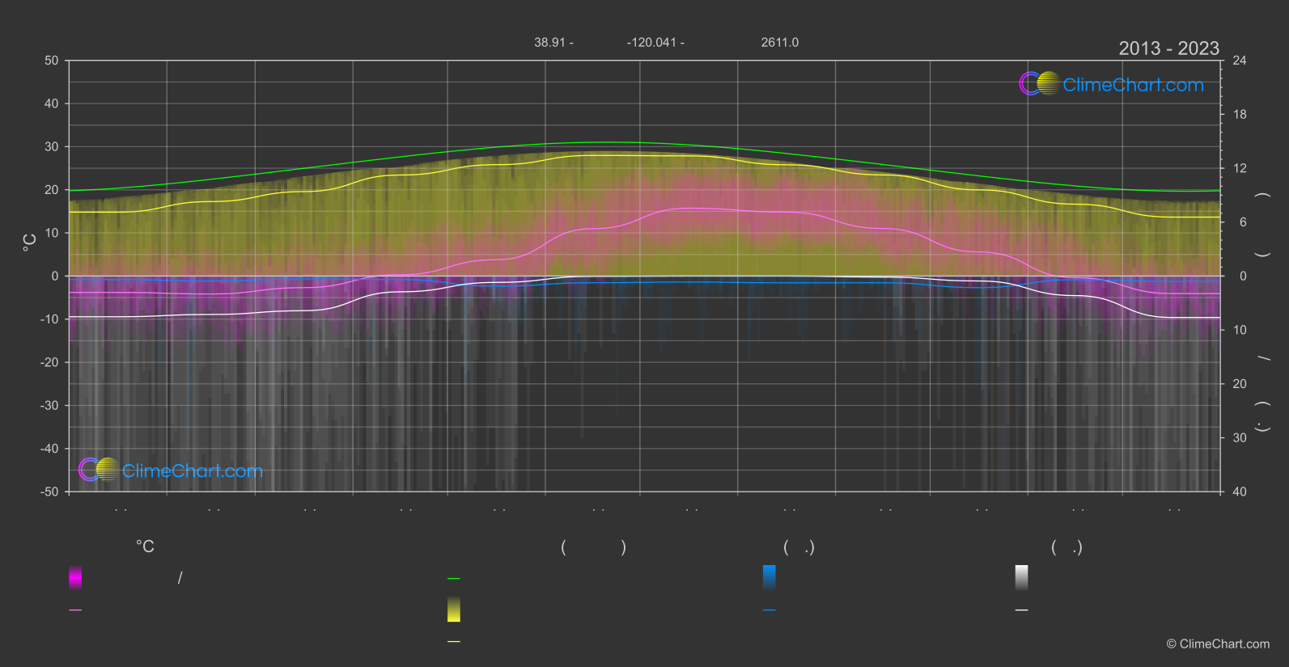Click the °C legend group header
This screenshot has width=1289, height=667.
pyautogui.click(x=145, y=547)
